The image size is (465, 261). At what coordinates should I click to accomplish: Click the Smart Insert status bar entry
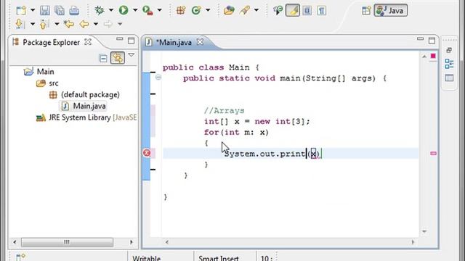pyautogui.click(x=219, y=258)
